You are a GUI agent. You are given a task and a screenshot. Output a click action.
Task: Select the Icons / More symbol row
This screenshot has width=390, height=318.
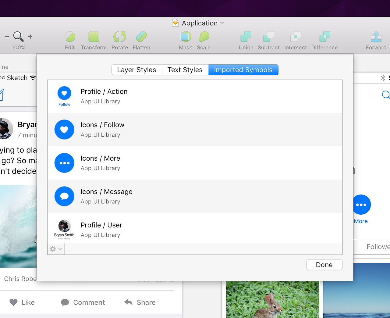point(195,163)
